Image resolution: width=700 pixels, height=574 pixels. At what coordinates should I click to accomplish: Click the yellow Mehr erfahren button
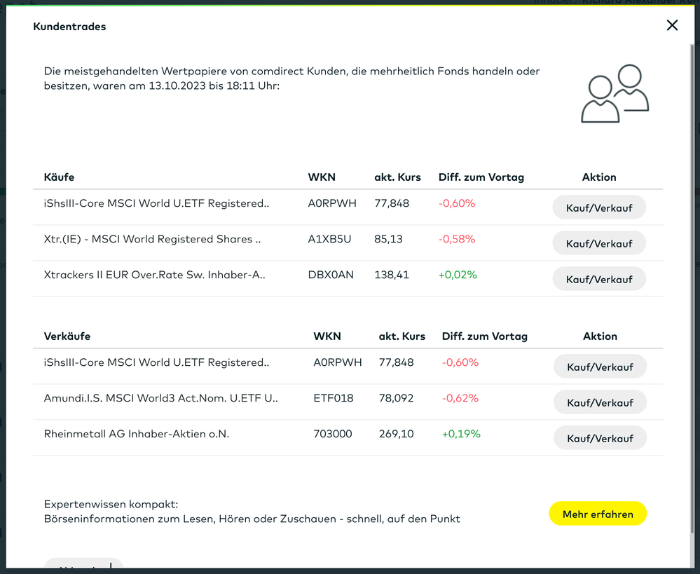597,514
